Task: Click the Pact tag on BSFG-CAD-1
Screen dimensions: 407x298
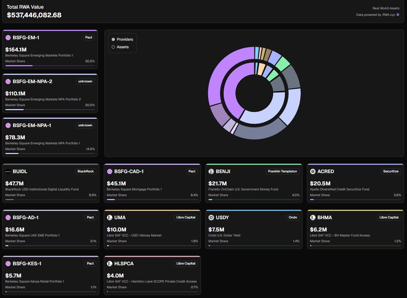Action: 192,171
